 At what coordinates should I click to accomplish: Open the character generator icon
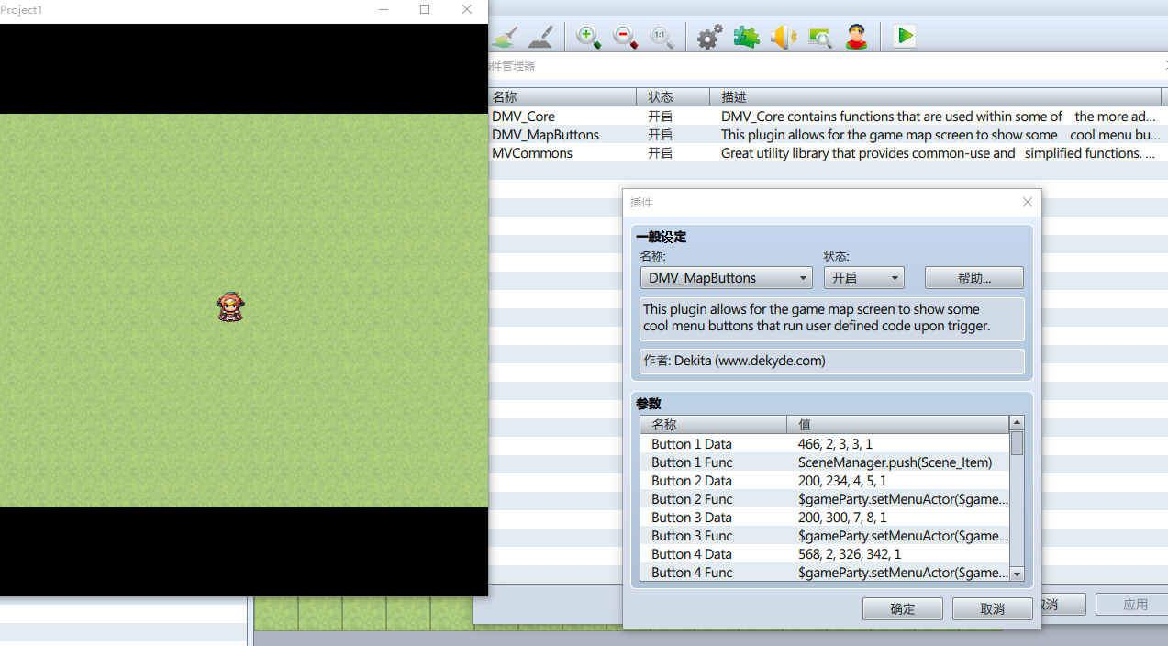pos(857,37)
